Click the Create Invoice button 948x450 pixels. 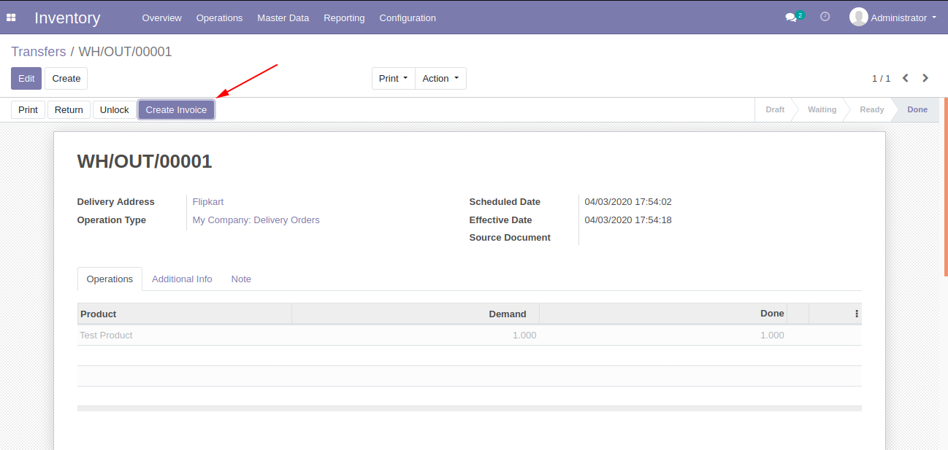[176, 110]
